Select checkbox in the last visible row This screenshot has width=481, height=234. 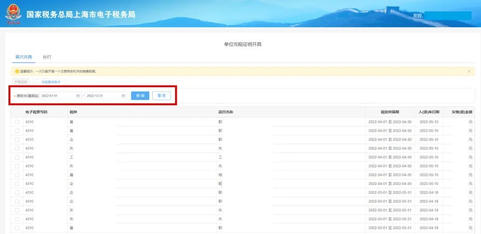(x=17, y=228)
